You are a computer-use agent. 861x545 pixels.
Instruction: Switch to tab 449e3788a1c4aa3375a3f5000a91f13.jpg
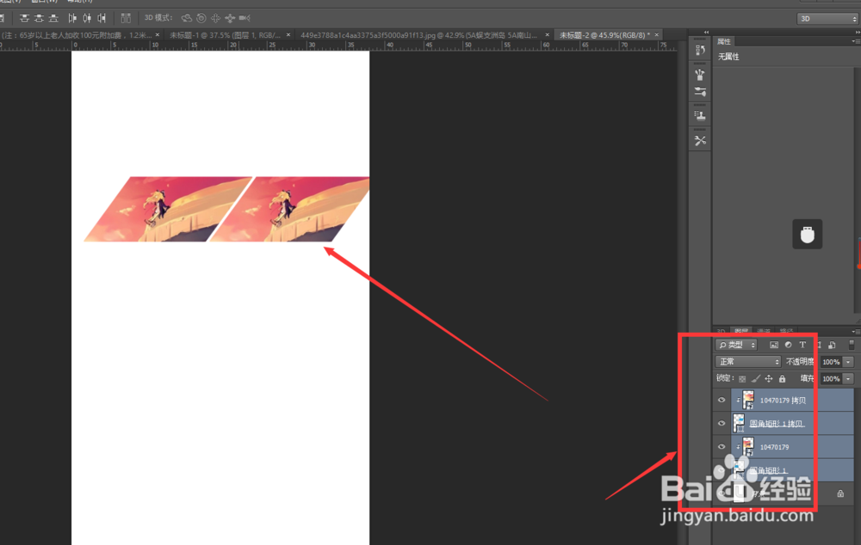418,35
